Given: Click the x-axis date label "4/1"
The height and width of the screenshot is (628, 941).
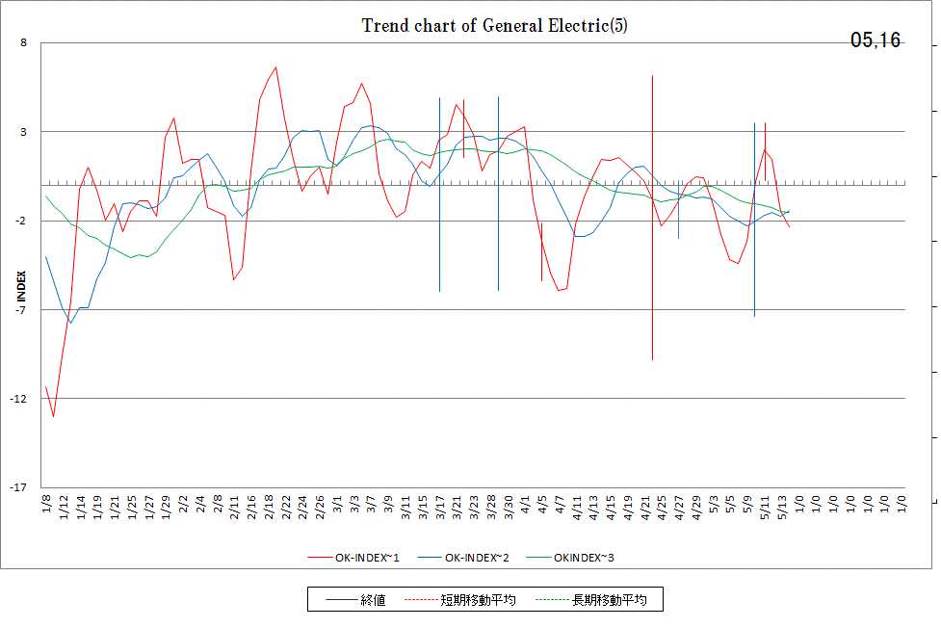Looking at the screenshot, I should coord(525,504).
